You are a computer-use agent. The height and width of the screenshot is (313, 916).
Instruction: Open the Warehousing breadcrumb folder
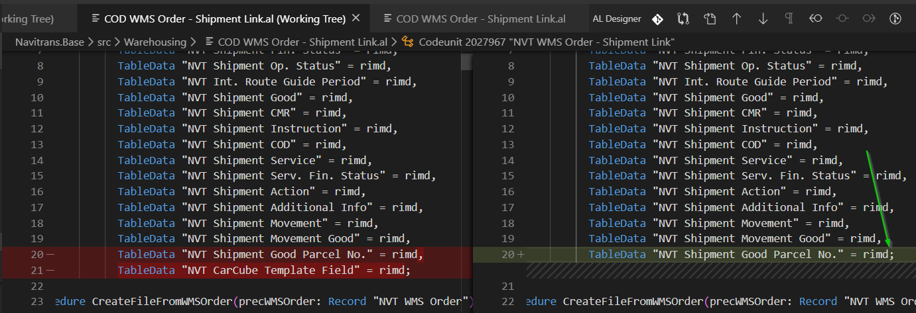(x=155, y=42)
